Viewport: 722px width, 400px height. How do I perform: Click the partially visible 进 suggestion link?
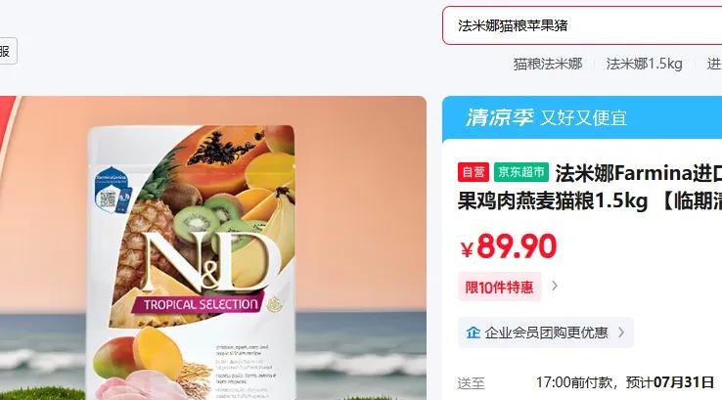coord(714,64)
